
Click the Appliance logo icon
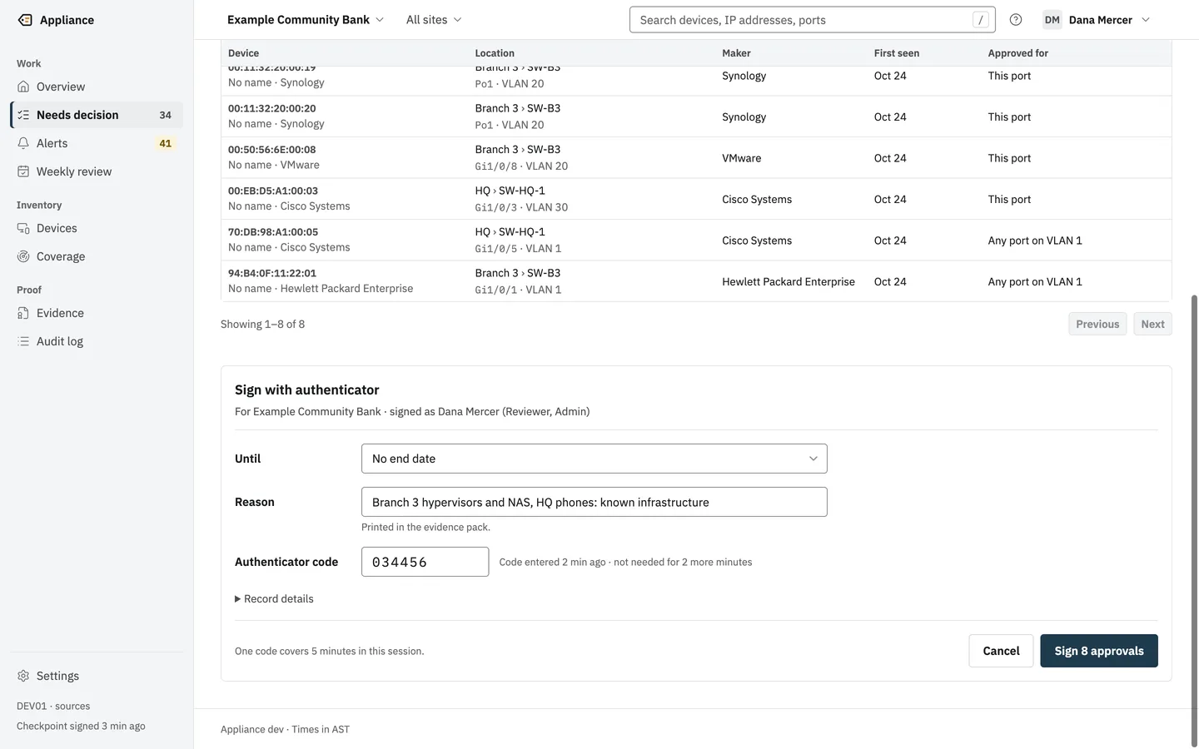[25, 20]
